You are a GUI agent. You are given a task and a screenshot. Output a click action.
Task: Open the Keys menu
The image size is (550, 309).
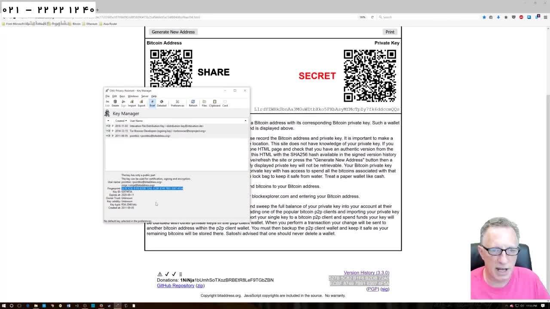click(122, 96)
